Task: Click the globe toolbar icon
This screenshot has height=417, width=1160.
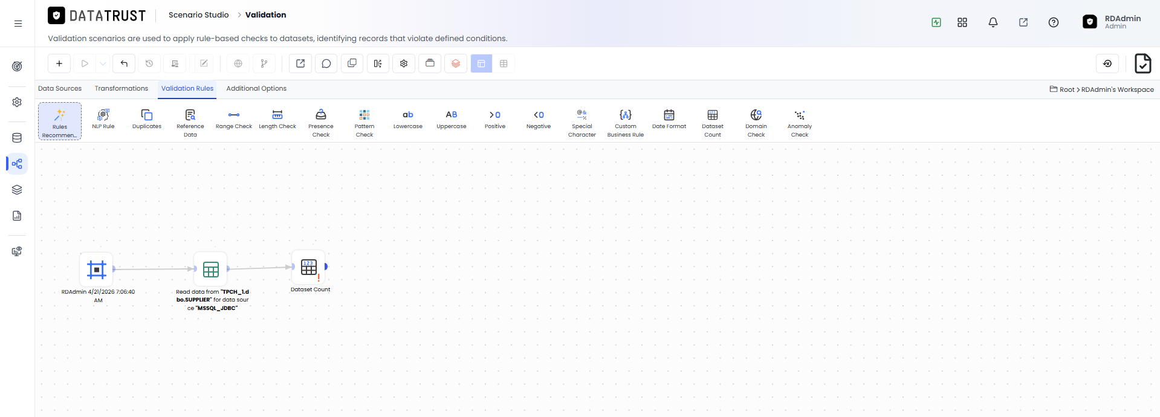Action: (x=238, y=63)
